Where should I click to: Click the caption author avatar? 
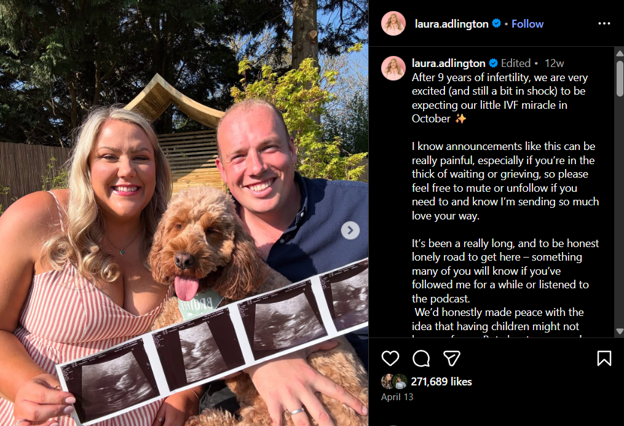pos(393,68)
